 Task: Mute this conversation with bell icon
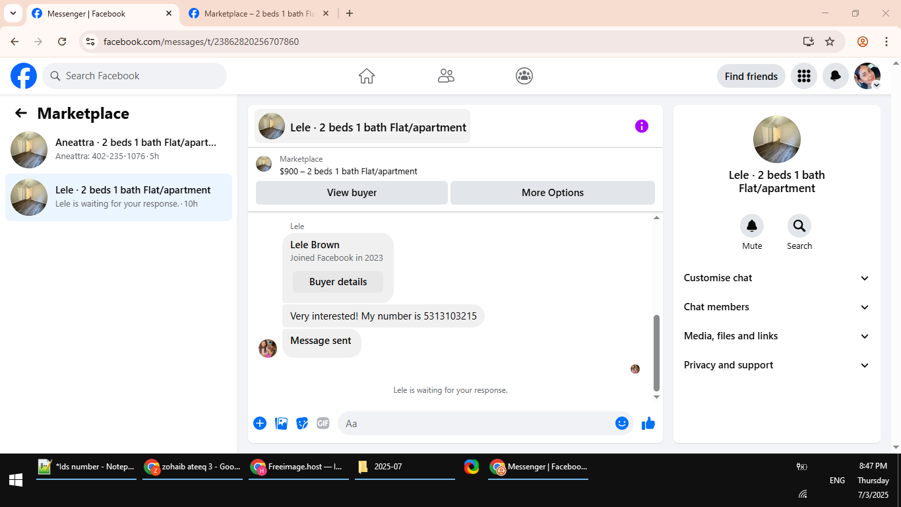752,226
